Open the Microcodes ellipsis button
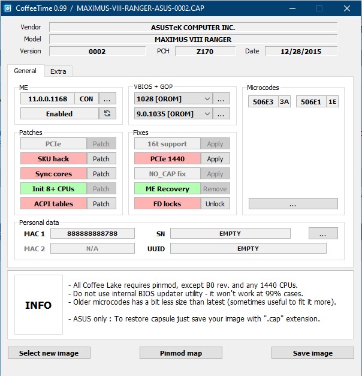This screenshot has height=376, width=362. point(293,203)
